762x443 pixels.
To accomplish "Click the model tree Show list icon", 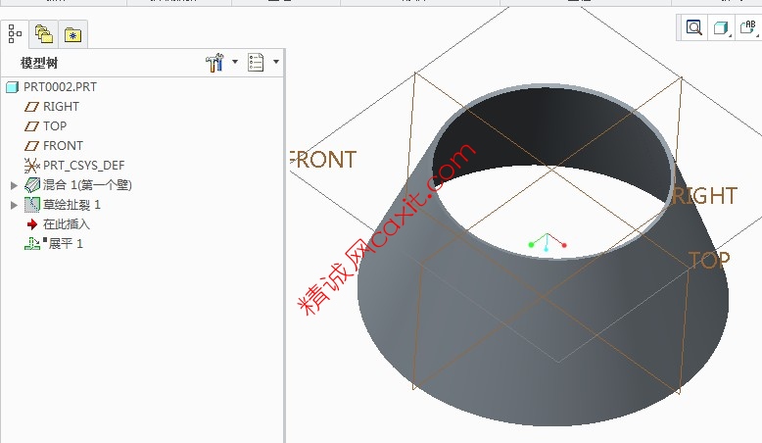I will 256,63.
